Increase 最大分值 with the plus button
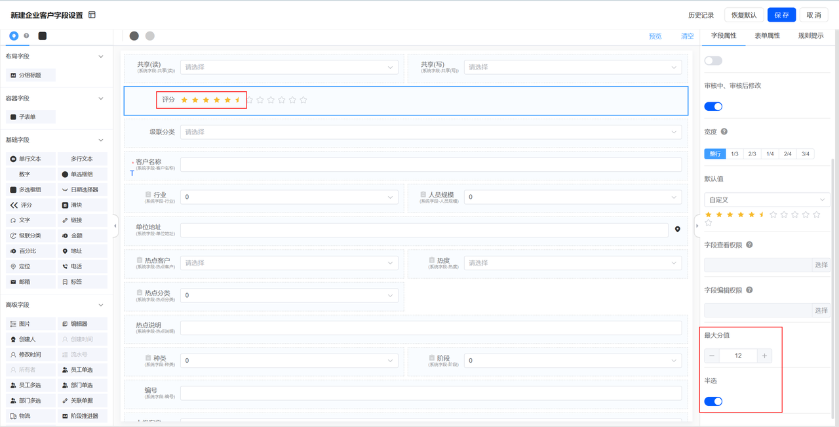839x427 pixels. 764,356
